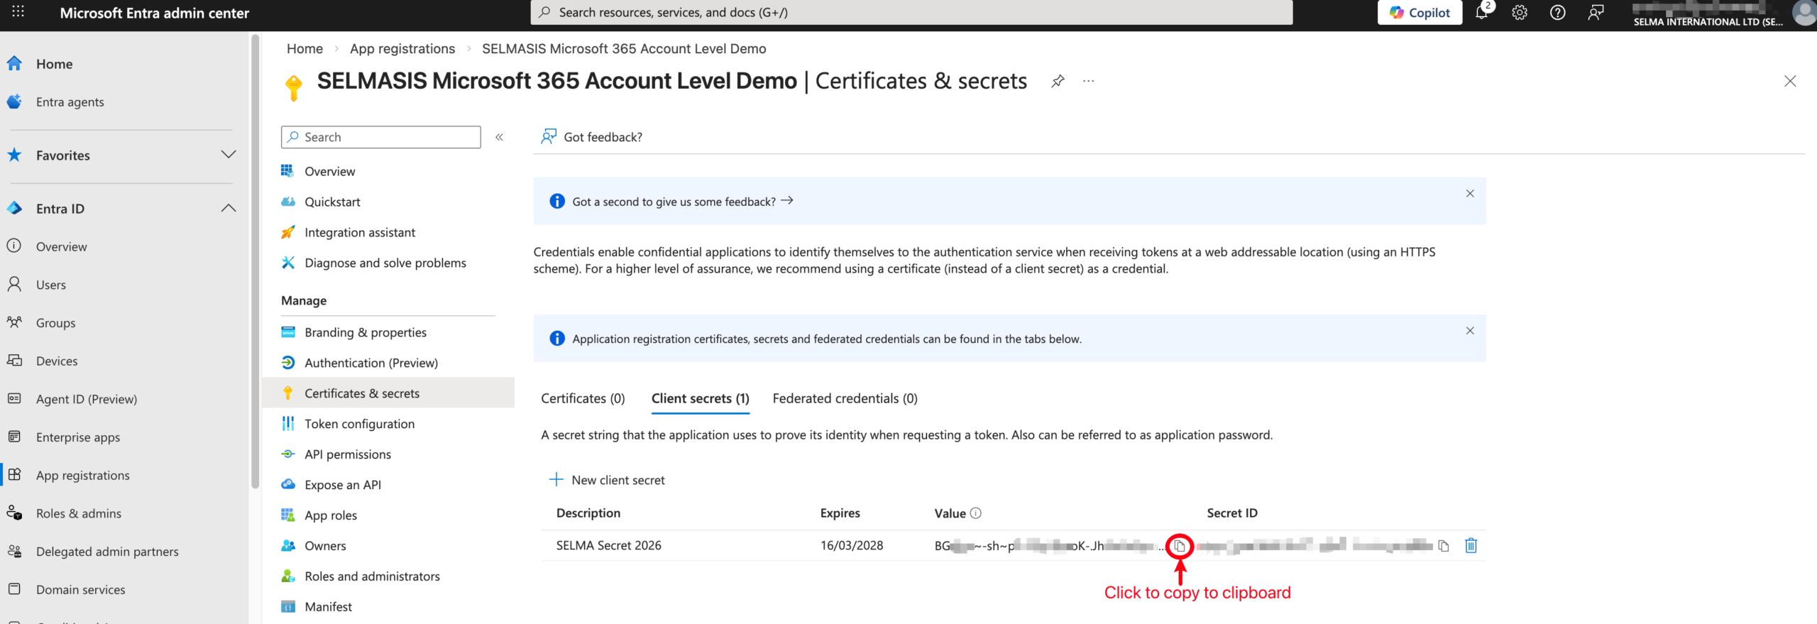Image resolution: width=1817 pixels, height=624 pixels.
Task: Click the Value info icon
Action: click(x=976, y=513)
